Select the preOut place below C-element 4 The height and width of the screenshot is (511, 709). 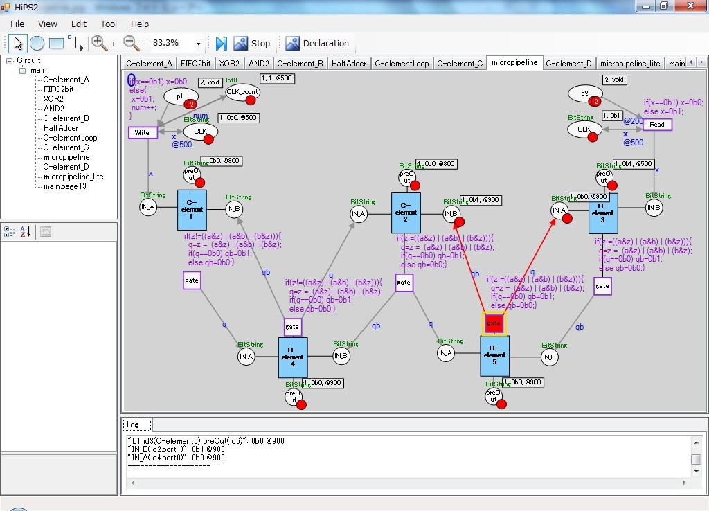tap(294, 397)
